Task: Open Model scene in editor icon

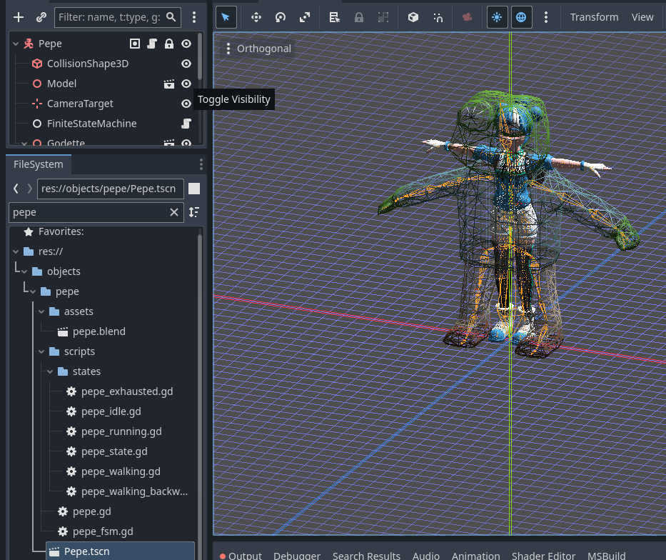Action: [169, 84]
